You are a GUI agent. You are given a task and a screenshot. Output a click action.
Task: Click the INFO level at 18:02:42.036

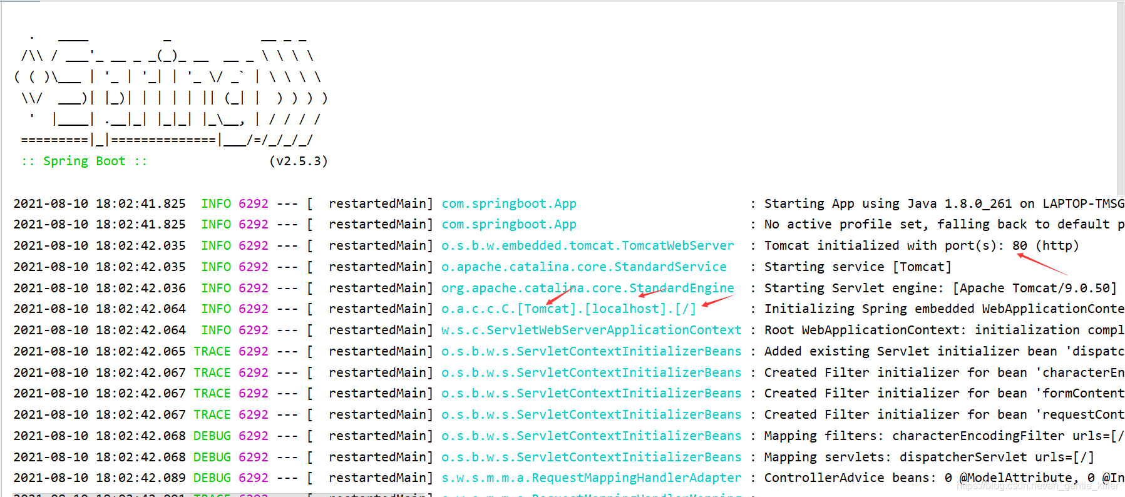(x=216, y=288)
